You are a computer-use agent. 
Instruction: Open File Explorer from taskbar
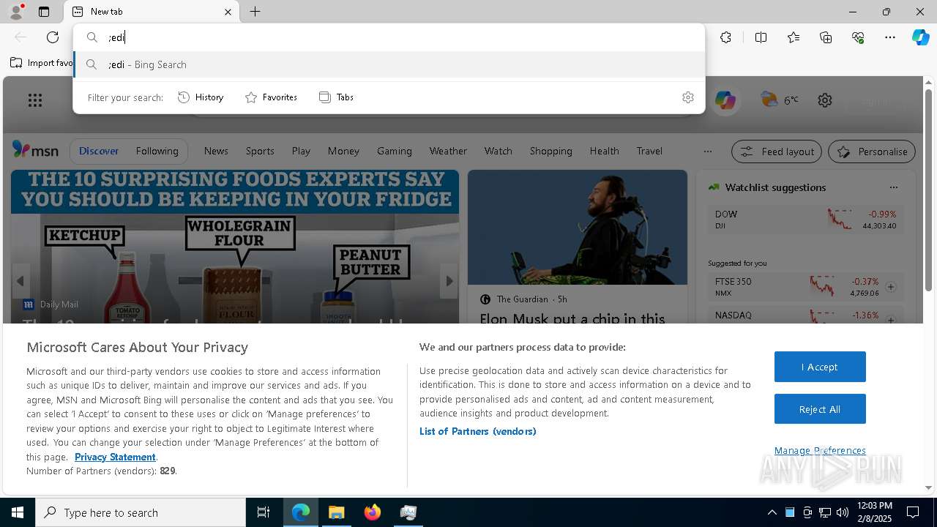point(337,512)
